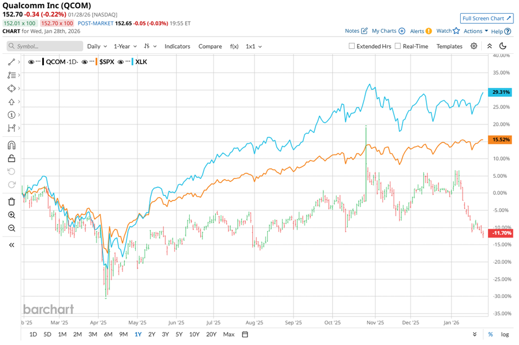Open the Indicators menu

pyautogui.click(x=177, y=47)
